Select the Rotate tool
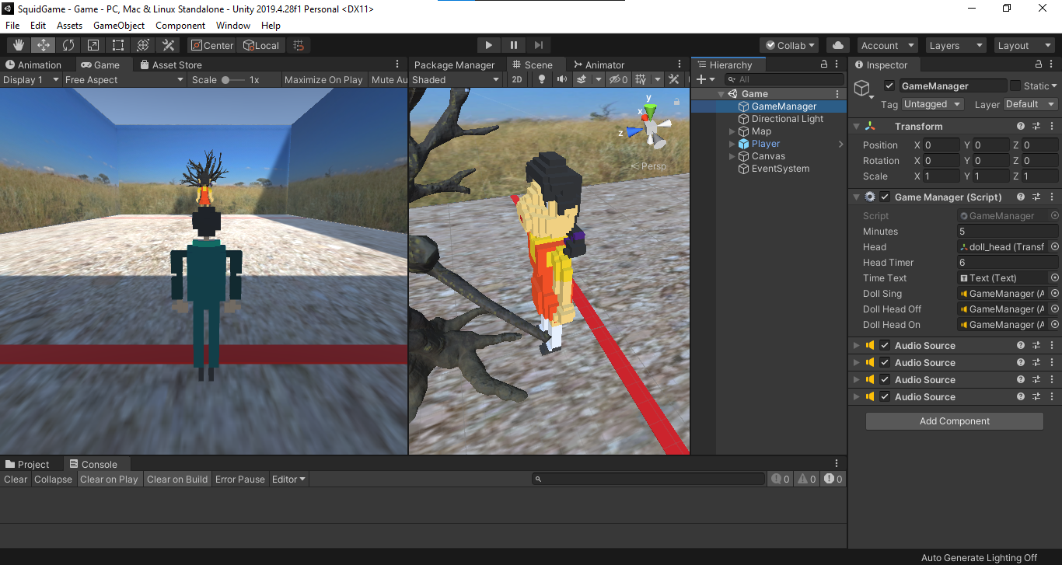This screenshot has height=565, width=1062. coord(68,45)
